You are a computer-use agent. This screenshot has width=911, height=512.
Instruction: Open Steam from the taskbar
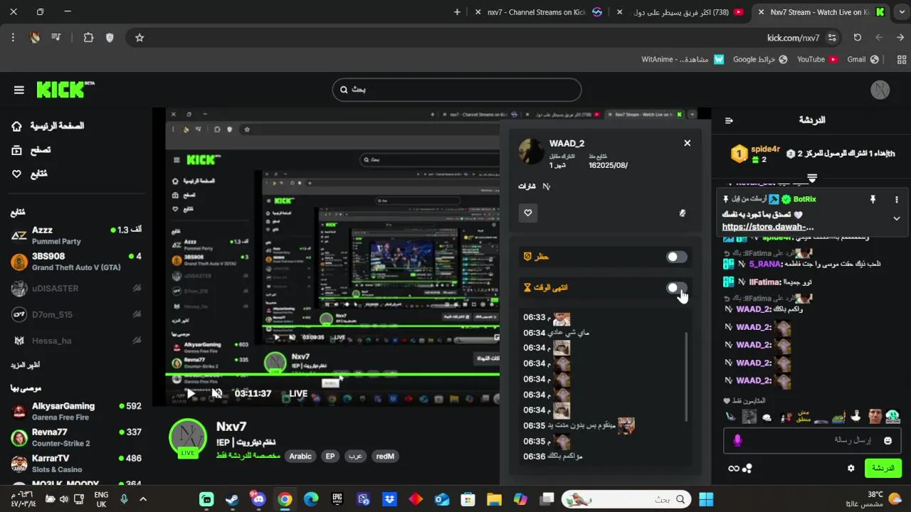[232, 499]
